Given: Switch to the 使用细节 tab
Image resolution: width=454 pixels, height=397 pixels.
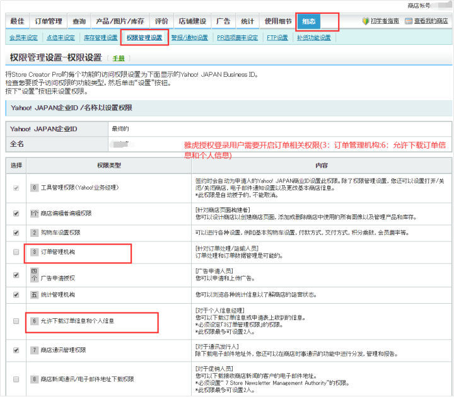Looking at the screenshot, I should (x=278, y=21).
